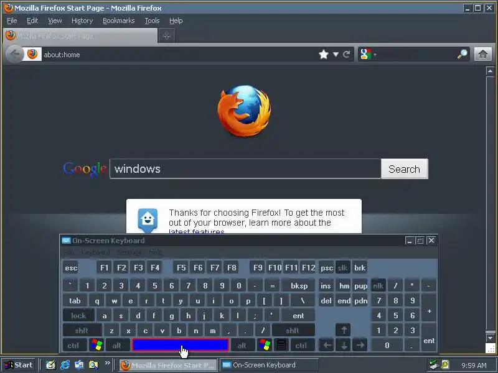Toggle the slk scroll lock key

(x=342, y=268)
